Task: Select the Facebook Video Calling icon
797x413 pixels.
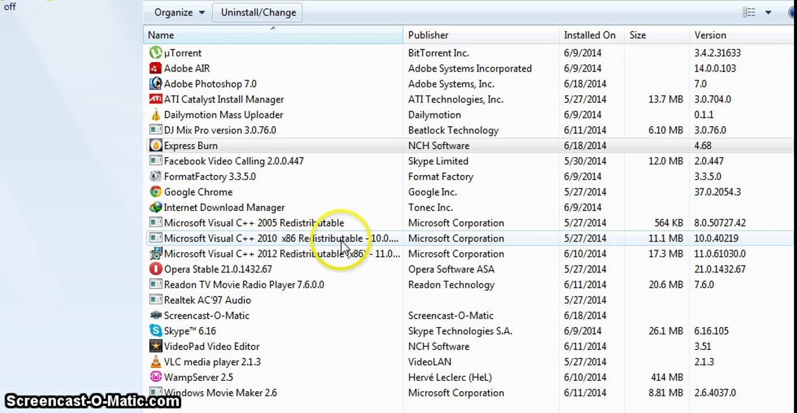Action: point(155,161)
